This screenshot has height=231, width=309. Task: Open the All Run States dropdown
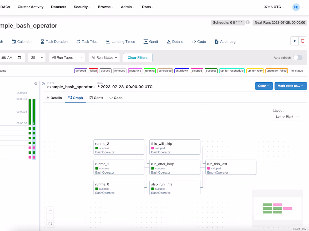104,57
